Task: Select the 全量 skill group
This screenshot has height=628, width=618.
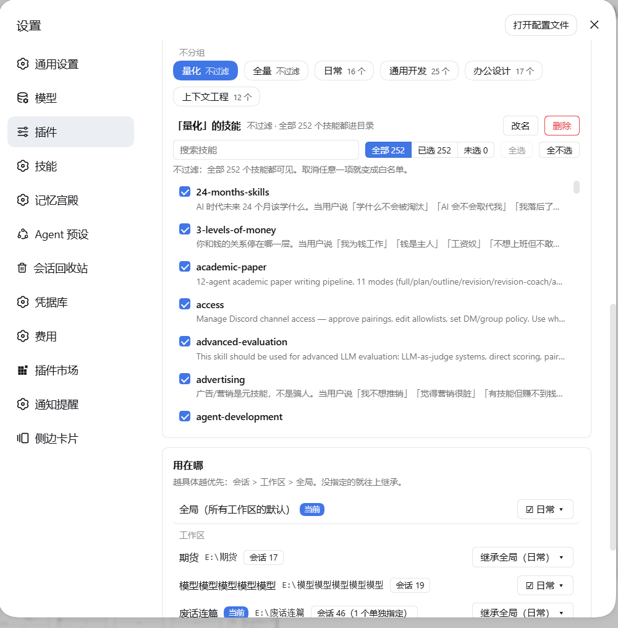Action: [276, 71]
